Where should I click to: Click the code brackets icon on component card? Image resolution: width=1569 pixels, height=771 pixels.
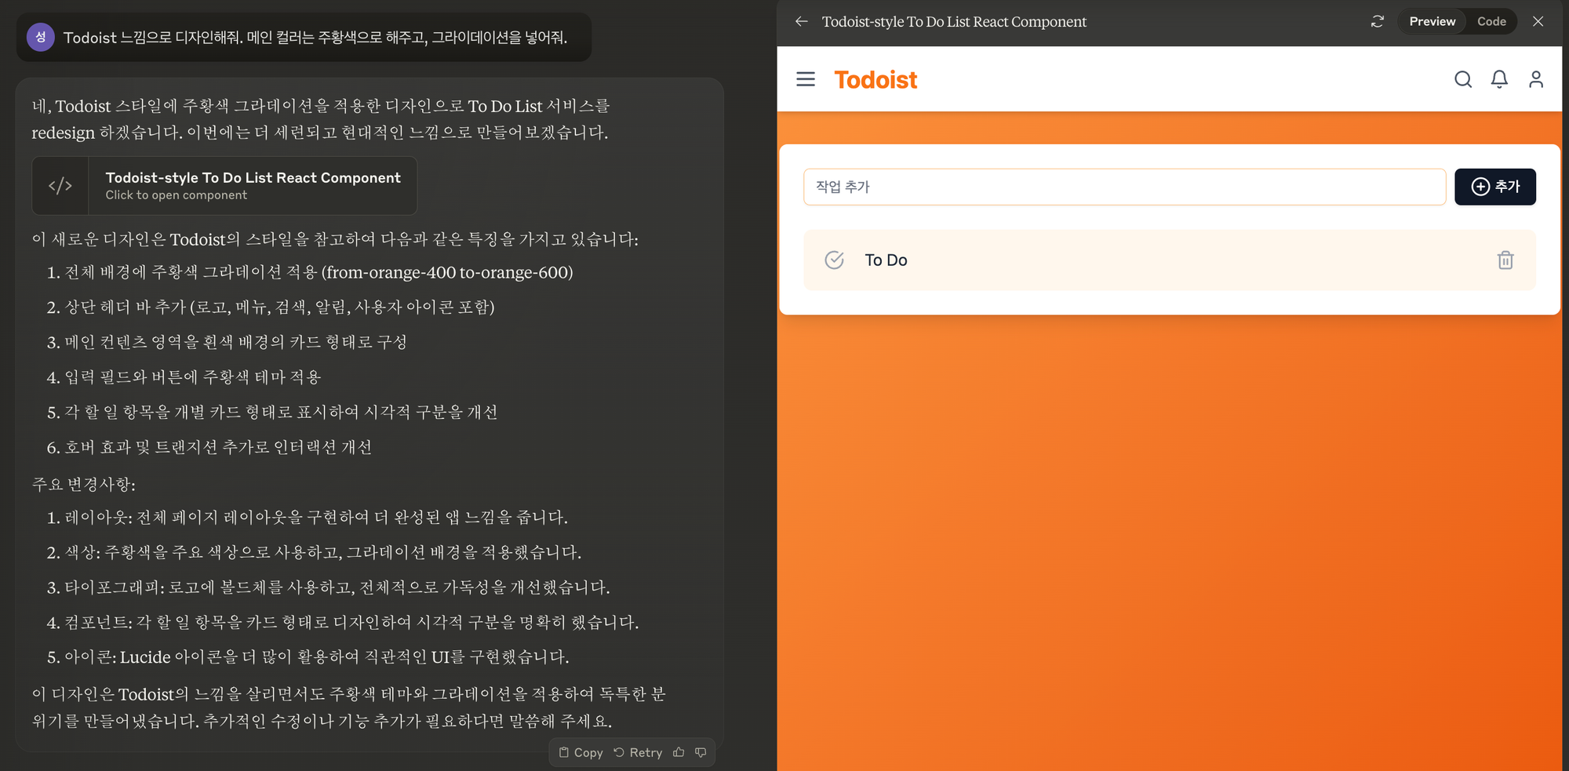[x=60, y=186]
